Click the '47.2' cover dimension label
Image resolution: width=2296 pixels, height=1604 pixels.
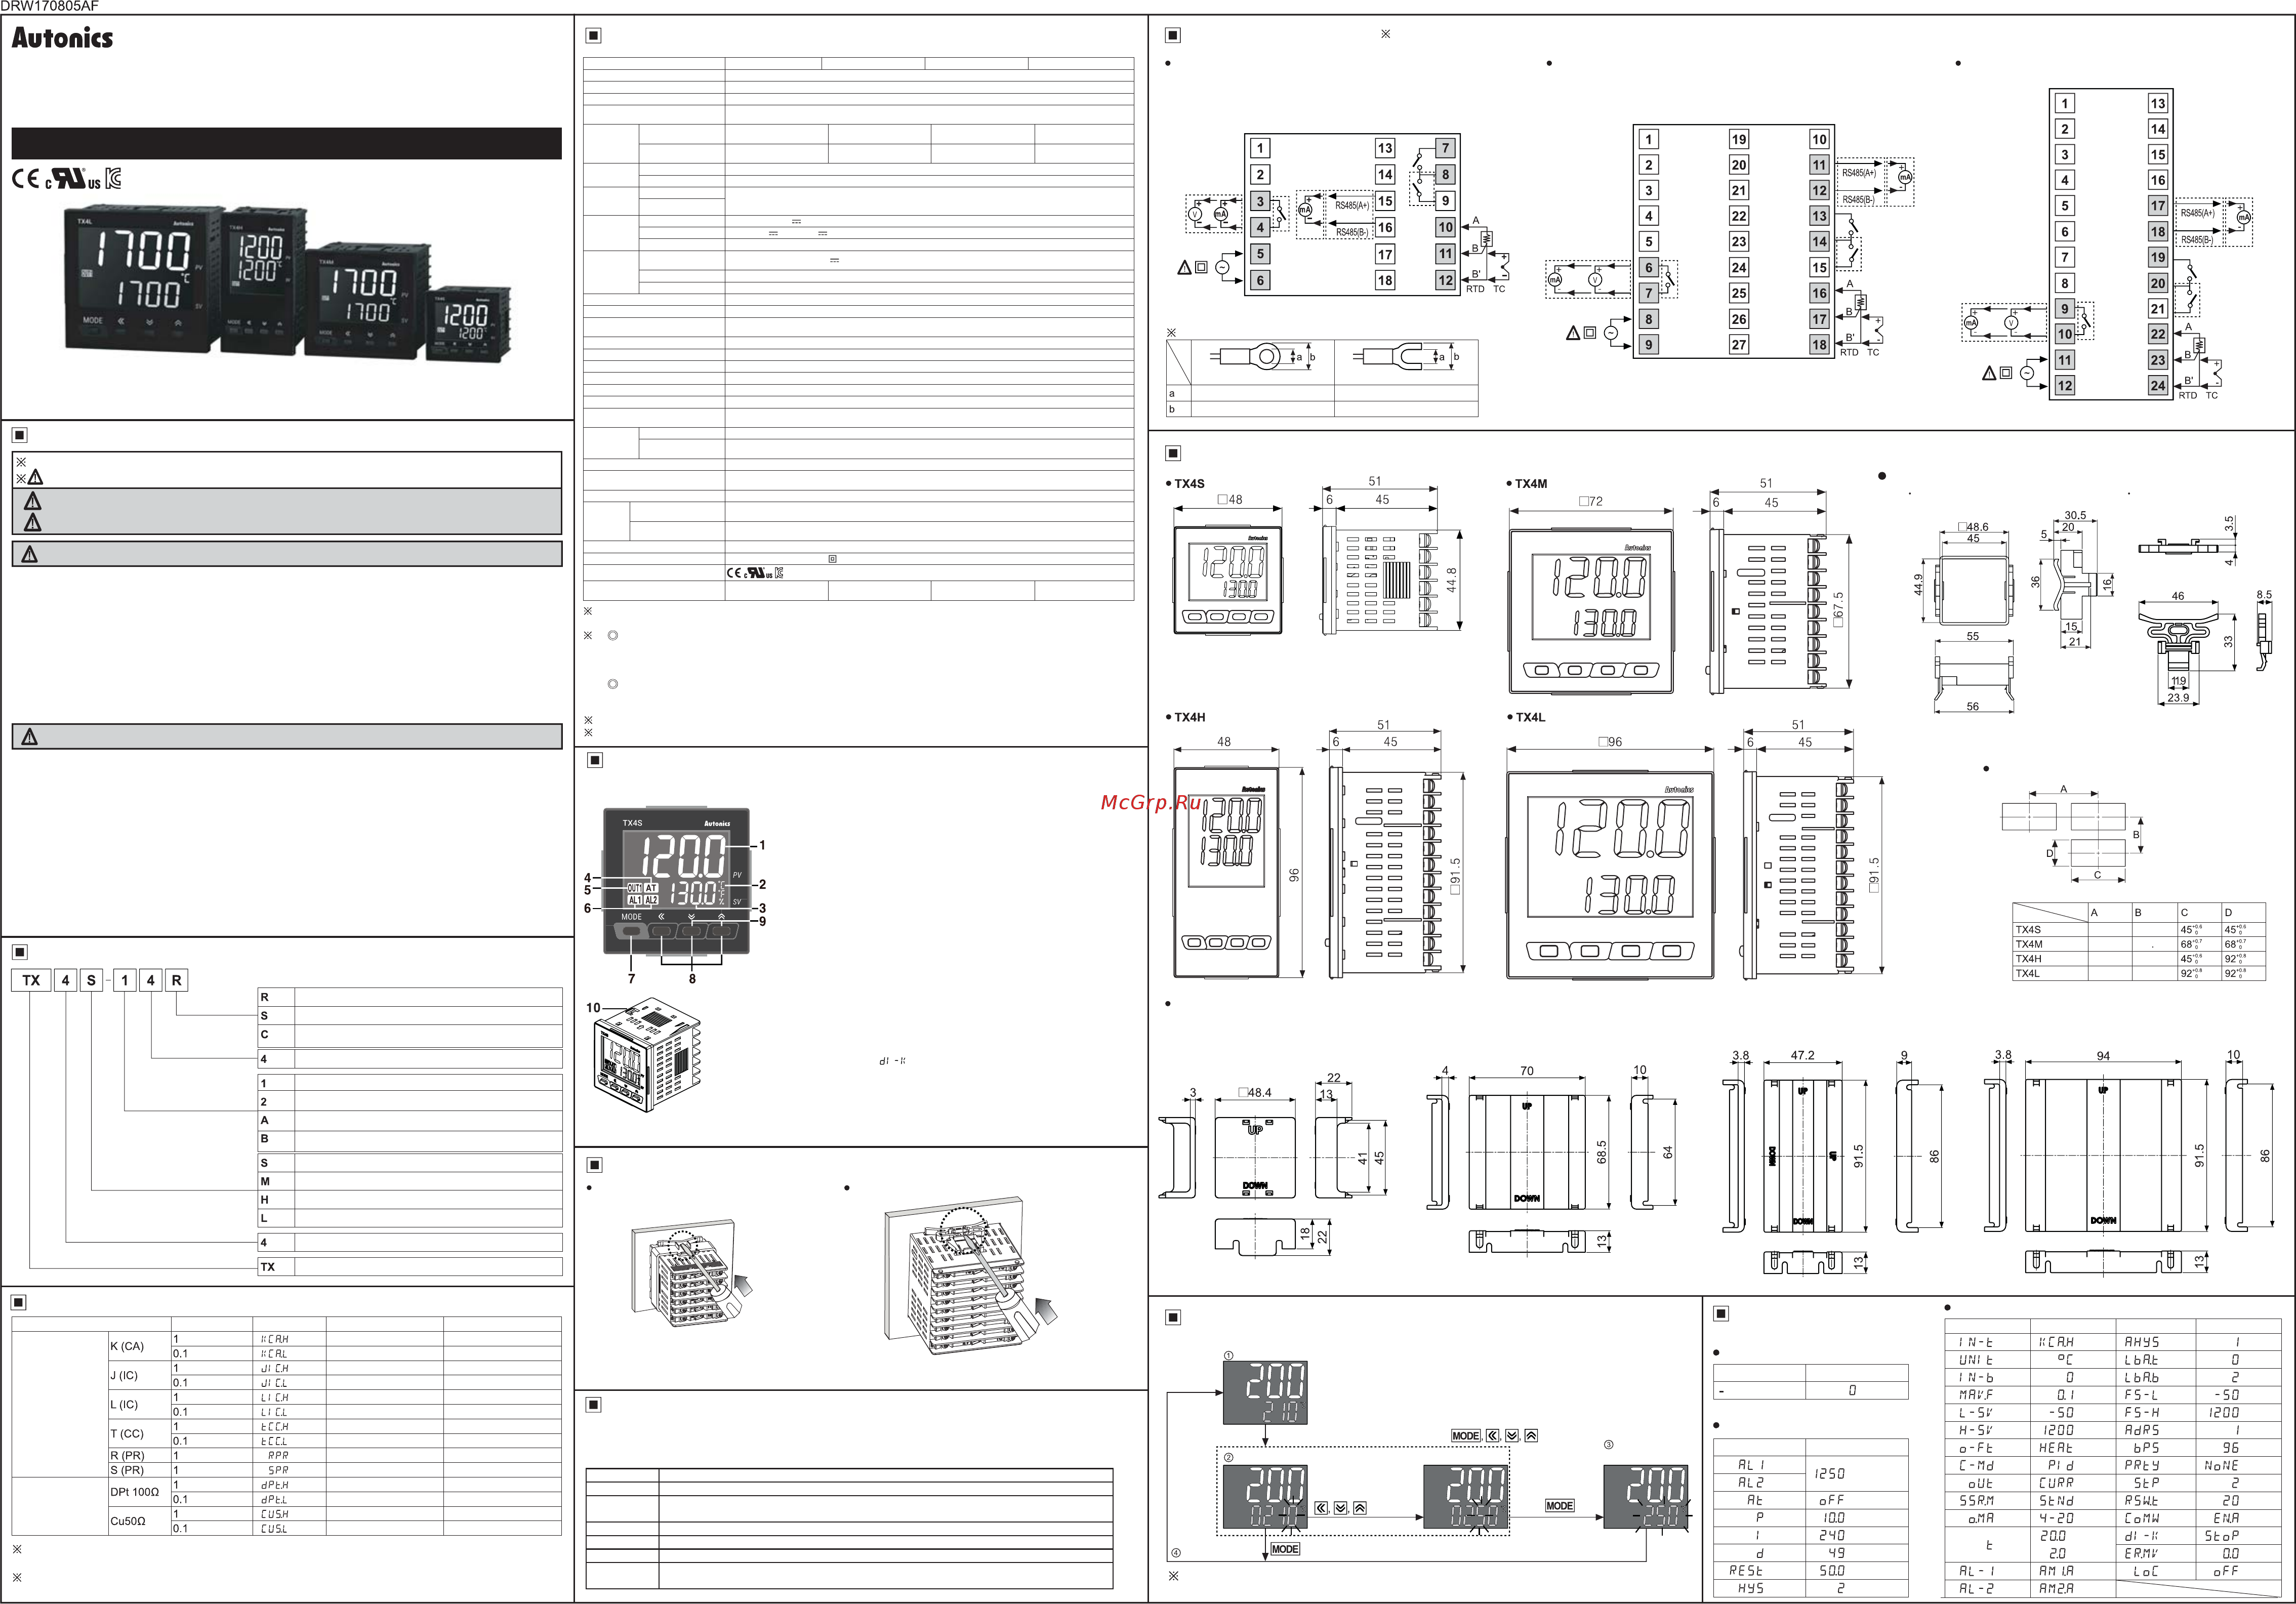pos(1802,1055)
